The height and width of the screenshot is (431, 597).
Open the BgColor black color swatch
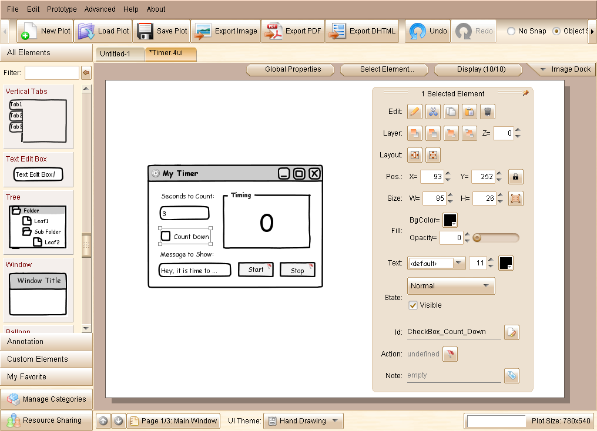click(450, 220)
